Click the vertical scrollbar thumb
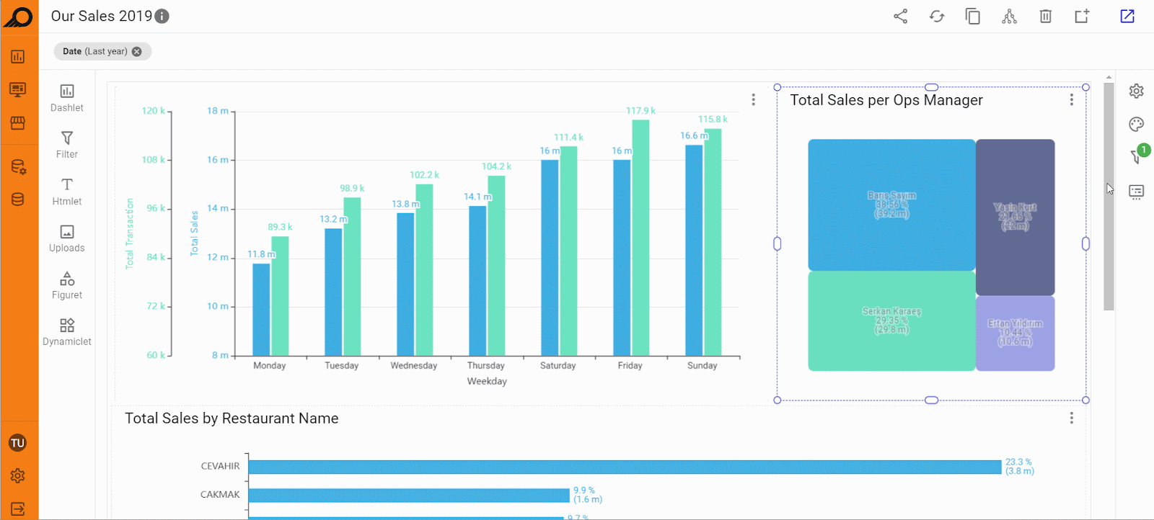 click(1109, 196)
